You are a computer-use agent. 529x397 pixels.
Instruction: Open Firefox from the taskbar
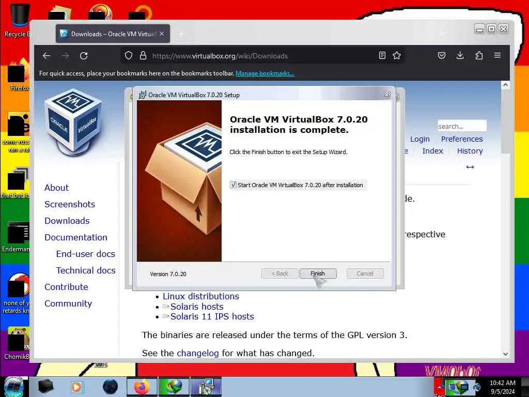142,387
